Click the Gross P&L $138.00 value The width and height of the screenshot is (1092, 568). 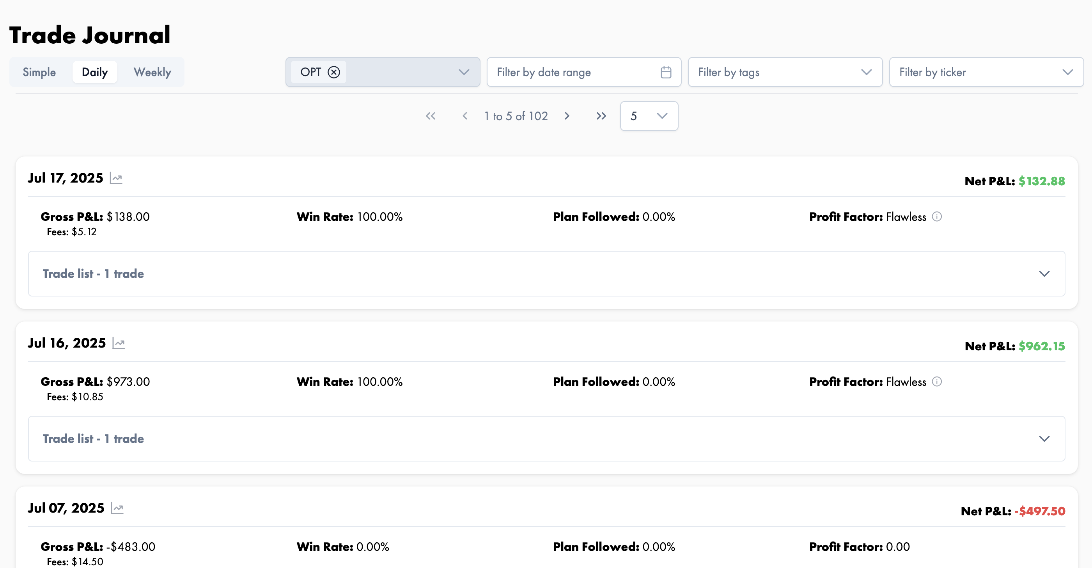click(x=128, y=217)
